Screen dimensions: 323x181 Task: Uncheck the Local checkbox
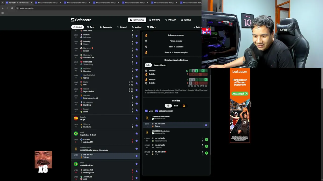[x=146, y=111]
